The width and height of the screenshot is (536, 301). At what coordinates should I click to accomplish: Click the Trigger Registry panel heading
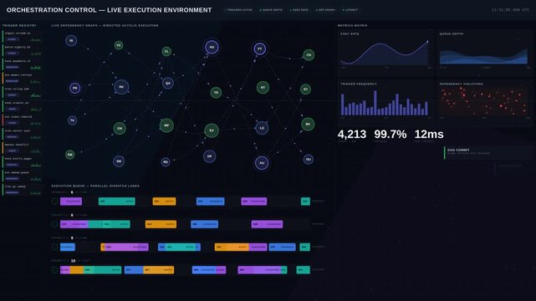point(19,25)
